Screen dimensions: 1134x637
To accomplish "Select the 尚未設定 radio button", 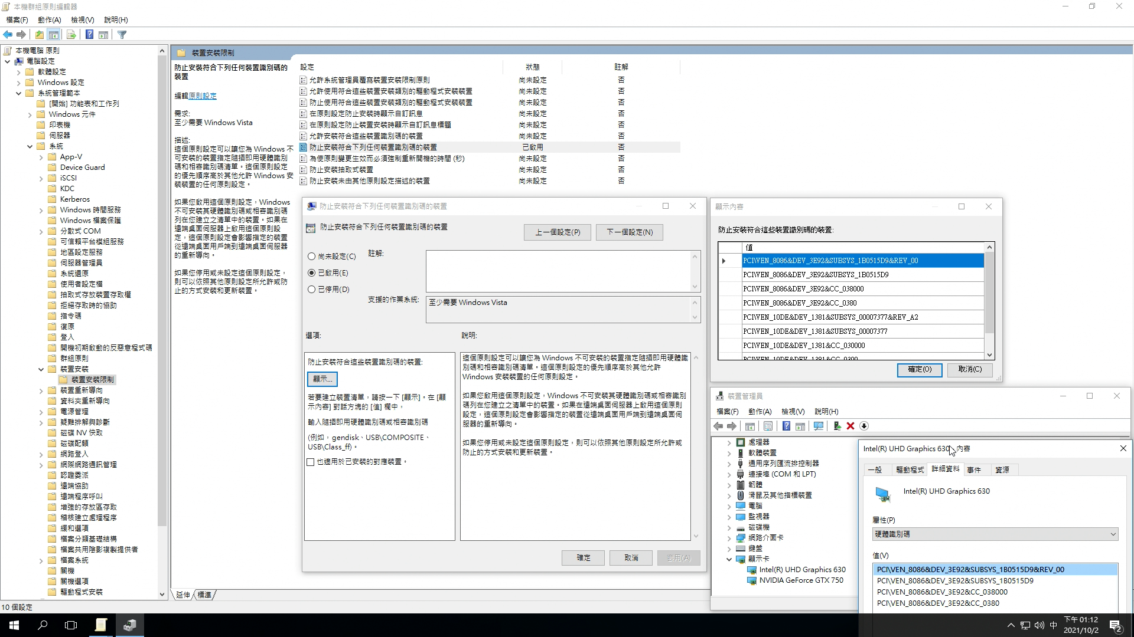I will [x=311, y=257].
